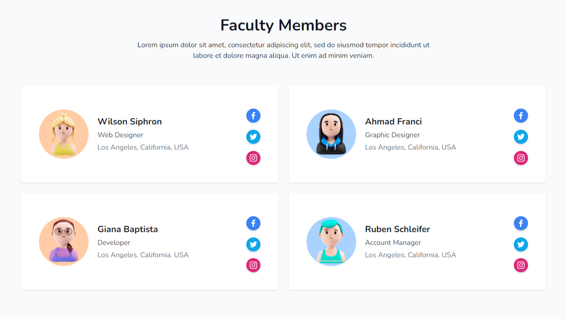Open Ahmad Franci's Instagram icon
The image size is (567, 319).
(x=521, y=158)
